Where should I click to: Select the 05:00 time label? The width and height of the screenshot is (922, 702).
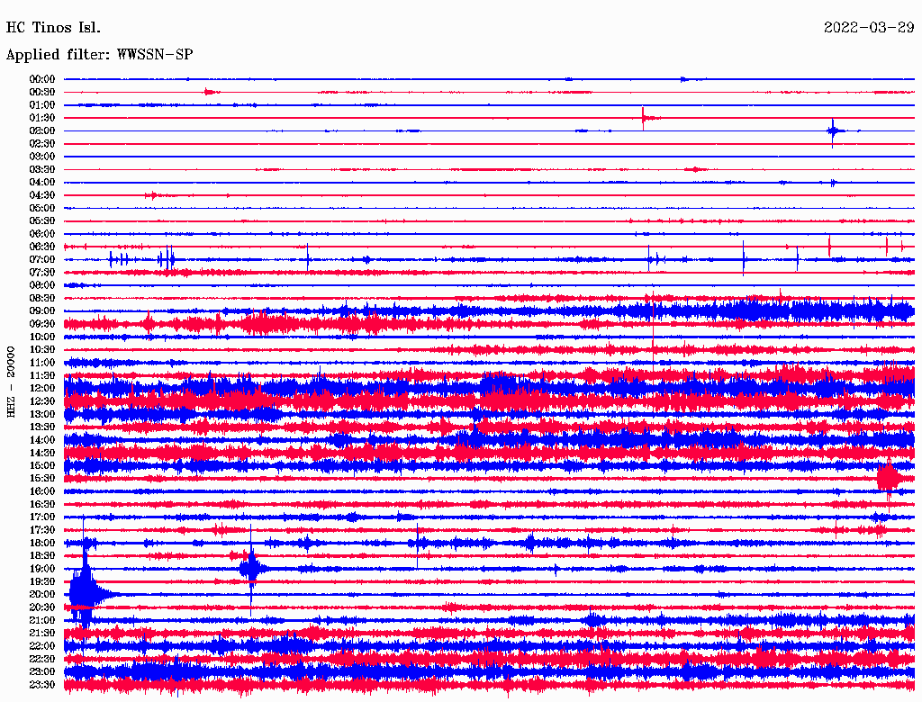[42, 208]
